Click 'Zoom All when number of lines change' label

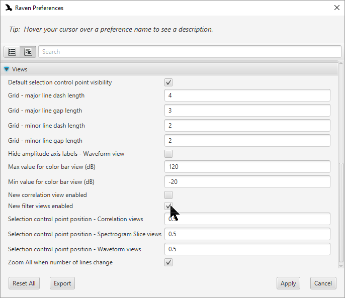[x=60, y=262]
